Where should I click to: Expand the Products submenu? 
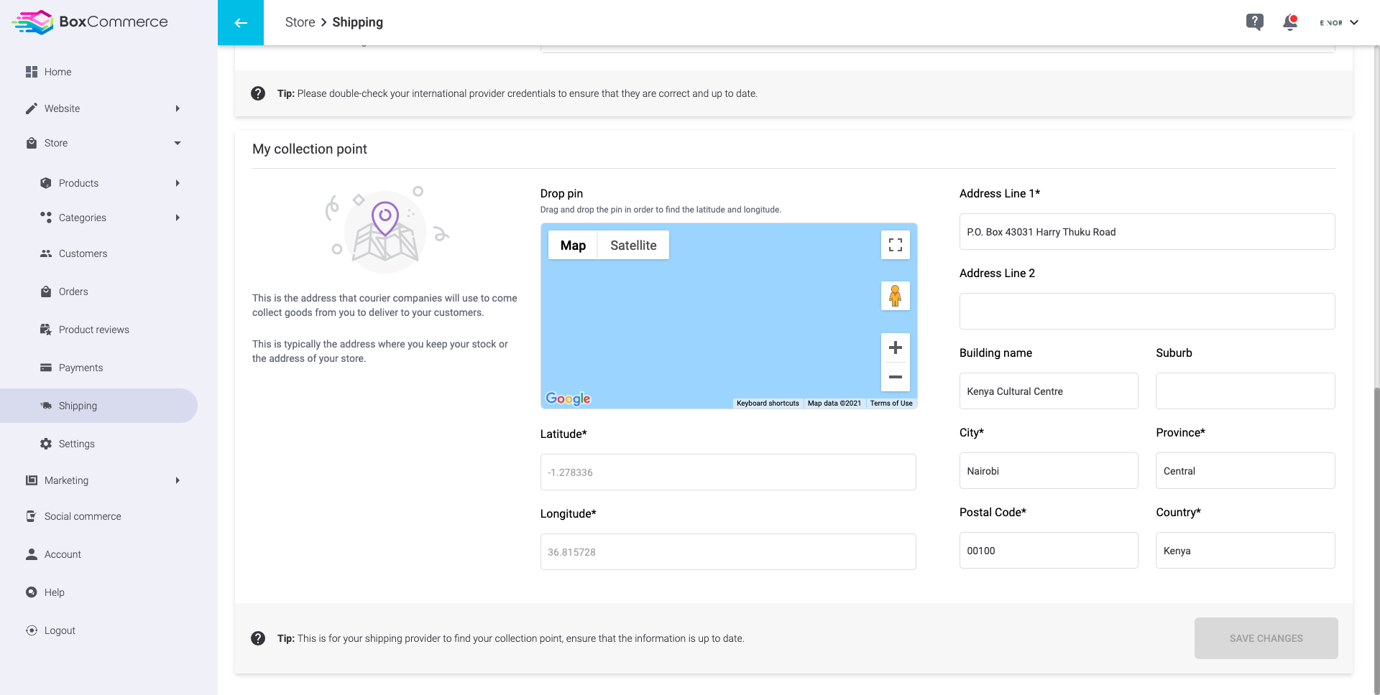178,183
